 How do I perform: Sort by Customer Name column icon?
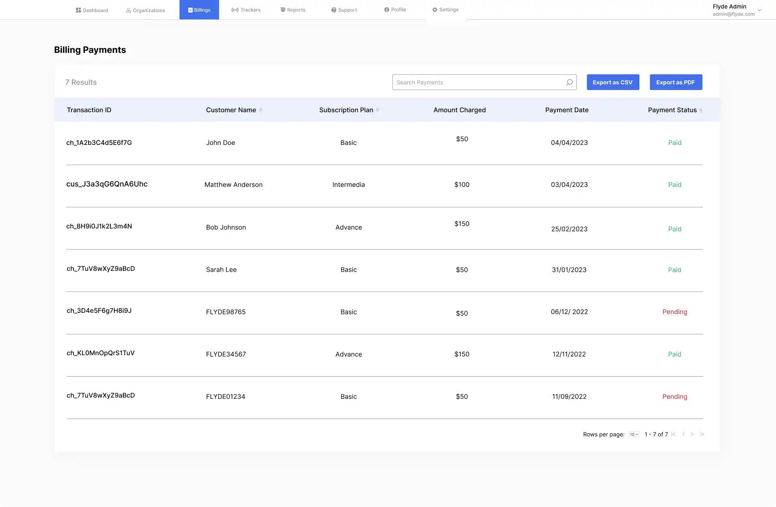[x=261, y=110]
